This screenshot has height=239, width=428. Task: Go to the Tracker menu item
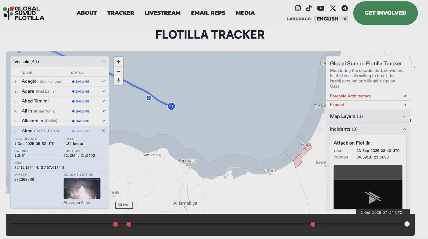tap(121, 13)
